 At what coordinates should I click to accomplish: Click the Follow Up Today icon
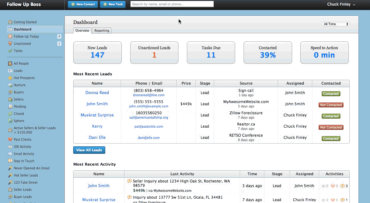click(10, 36)
